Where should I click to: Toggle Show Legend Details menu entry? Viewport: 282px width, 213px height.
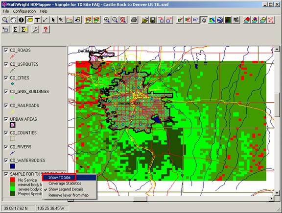pyautogui.click(x=69, y=189)
